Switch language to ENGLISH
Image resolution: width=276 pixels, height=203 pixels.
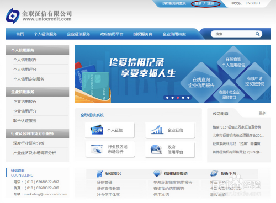[253, 3]
